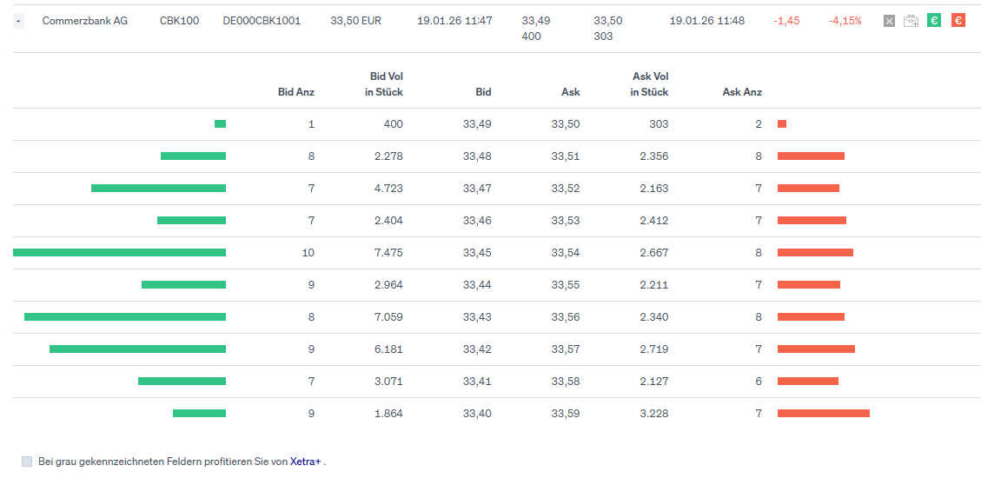Click the Bid Anz column header
The width and height of the screenshot is (981, 485).
tap(296, 92)
